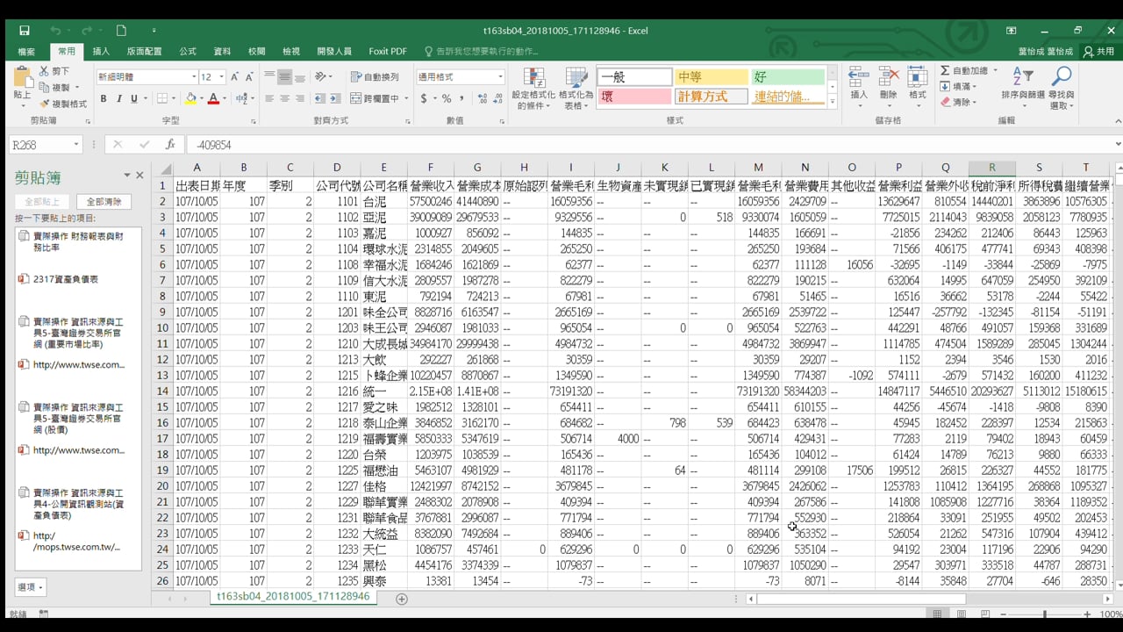Viewport: 1123px width, 632px height.
Task: Toggle bold formatting with the B icon
Action: (104, 98)
